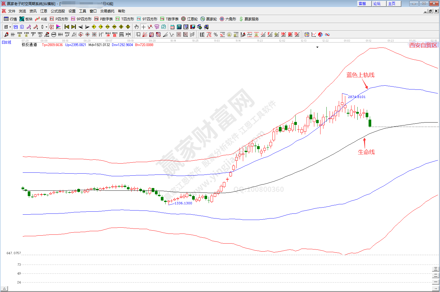
Task: Click the 六角形 hexagon chart icon
Action: (228, 19)
